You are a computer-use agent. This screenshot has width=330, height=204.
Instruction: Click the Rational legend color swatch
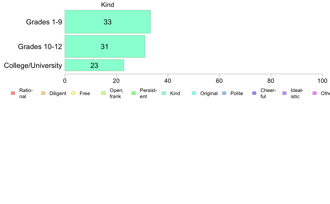coord(13,93)
